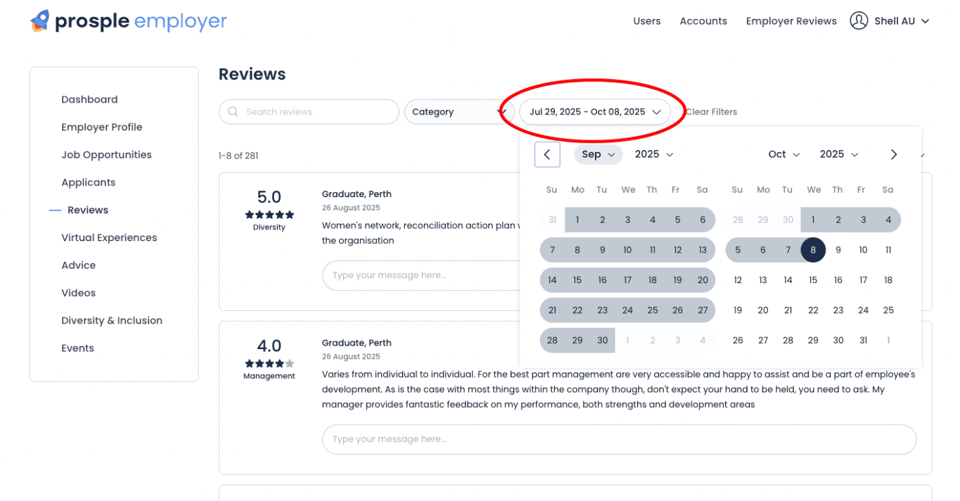Go to previous month with left arrow
Screen dimensions: 960x501
[x=547, y=155]
